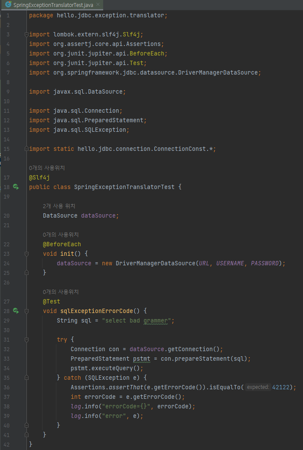The image size is (303, 450).
Task: Click 'Assertions' in the assertj import line
Action: pyautogui.click(x=143, y=44)
